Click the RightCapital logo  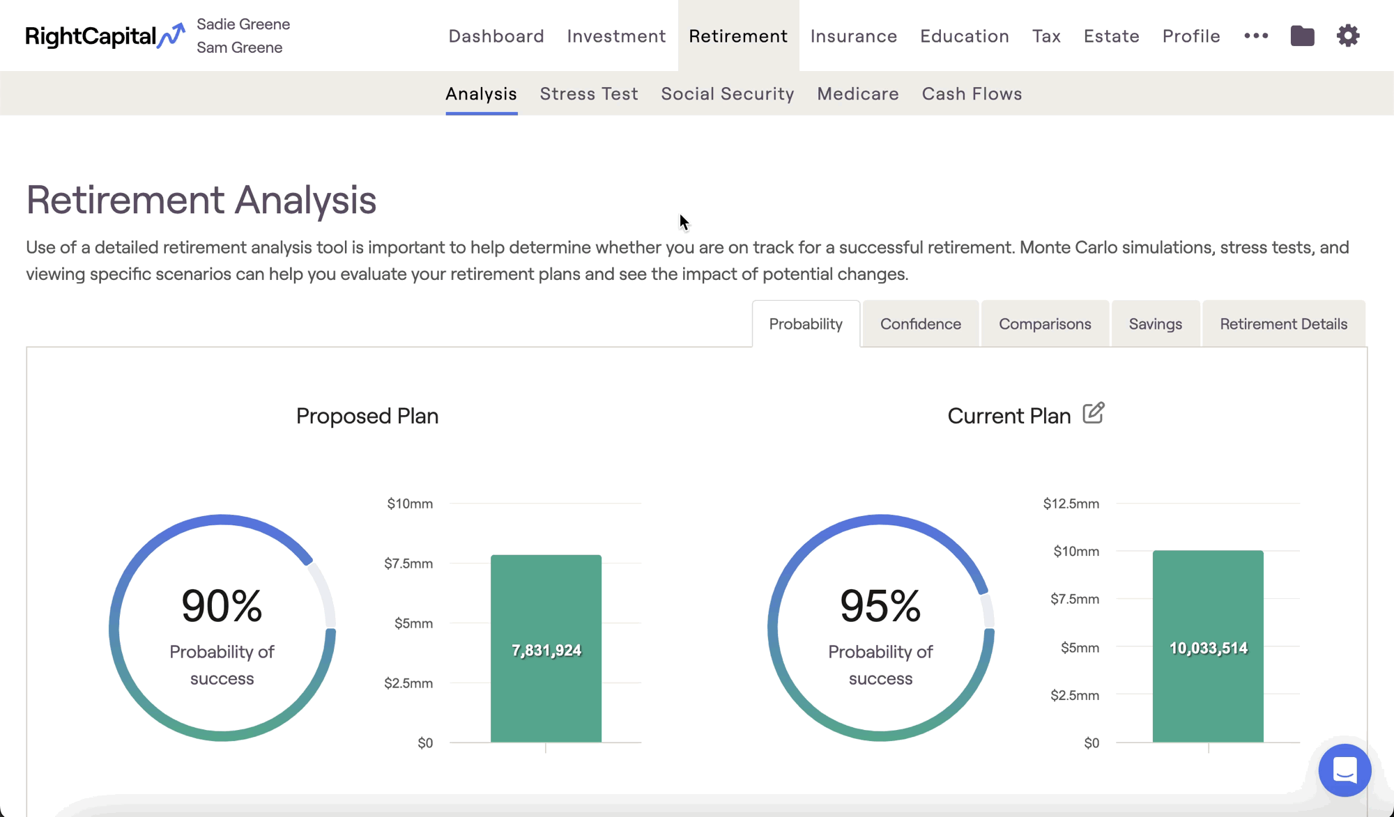tap(105, 36)
